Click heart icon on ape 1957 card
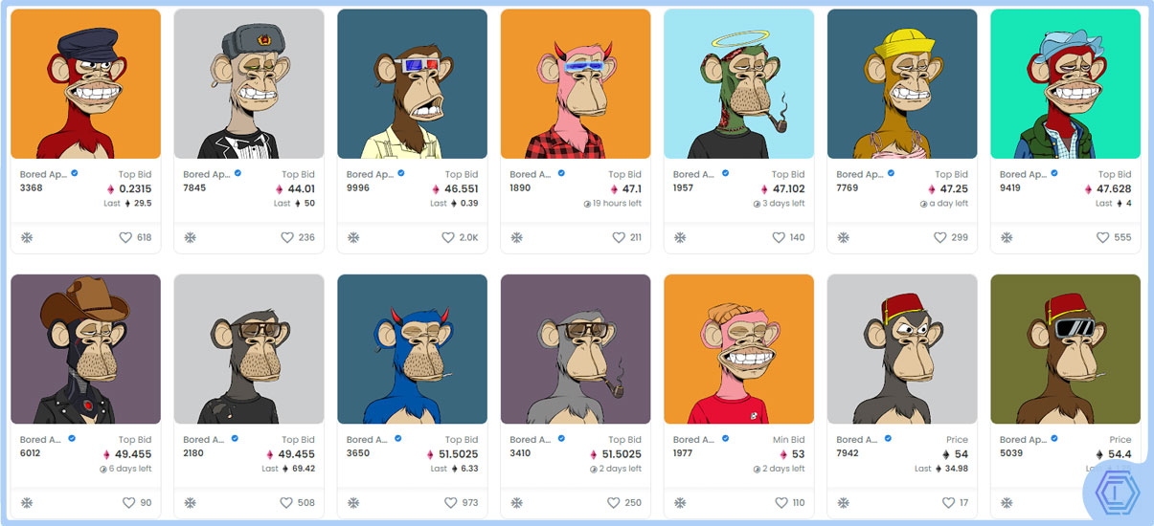The height and width of the screenshot is (526, 1154). tap(779, 237)
